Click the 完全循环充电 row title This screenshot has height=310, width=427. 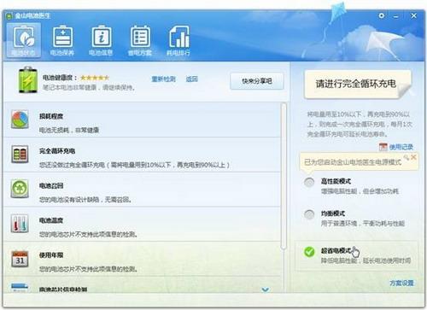[57, 151]
